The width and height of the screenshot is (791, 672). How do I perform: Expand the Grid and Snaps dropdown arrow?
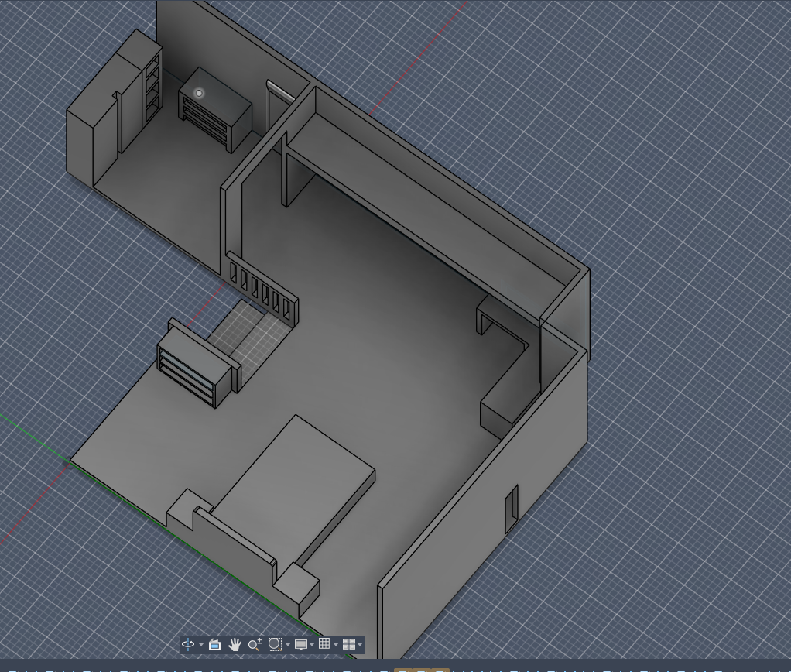click(x=336, y=645)
